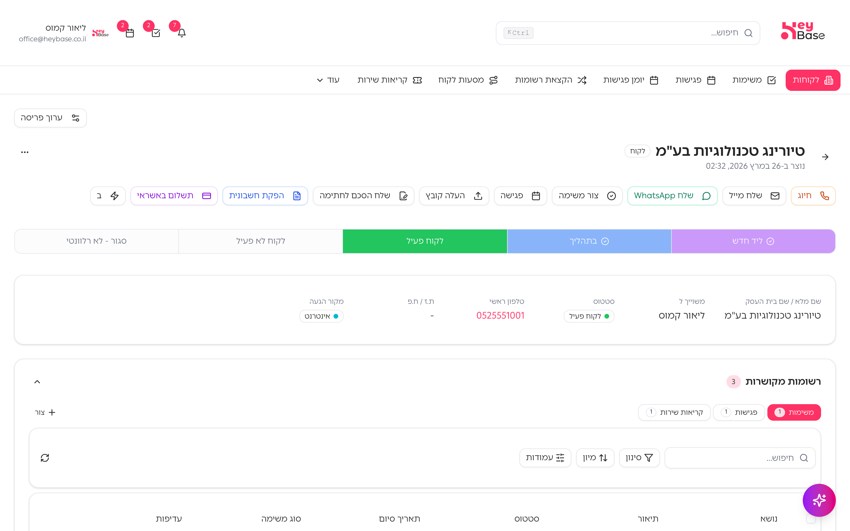This screenshot has width=850, height=531.
Task: Click the שלח מייל button
Action: [x=754, y=196]
